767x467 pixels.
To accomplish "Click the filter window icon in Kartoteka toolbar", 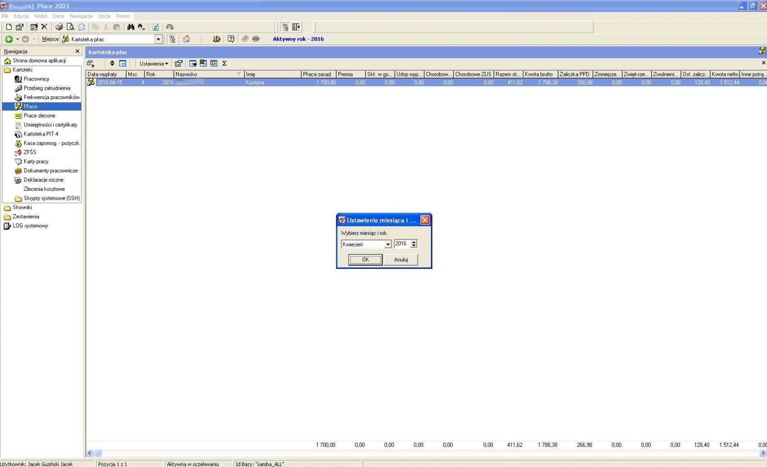I will pyautogui.click(x=193, y=63).
